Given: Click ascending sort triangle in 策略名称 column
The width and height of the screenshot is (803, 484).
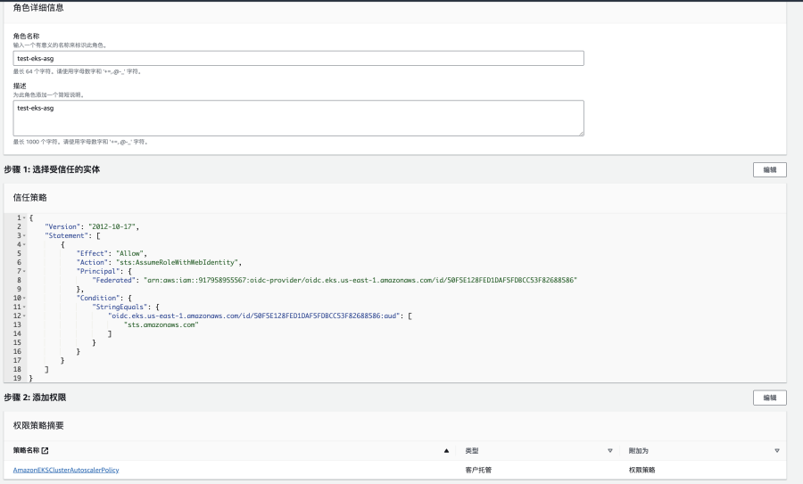Looking at the screenshot, I should [x=446, y=451].
